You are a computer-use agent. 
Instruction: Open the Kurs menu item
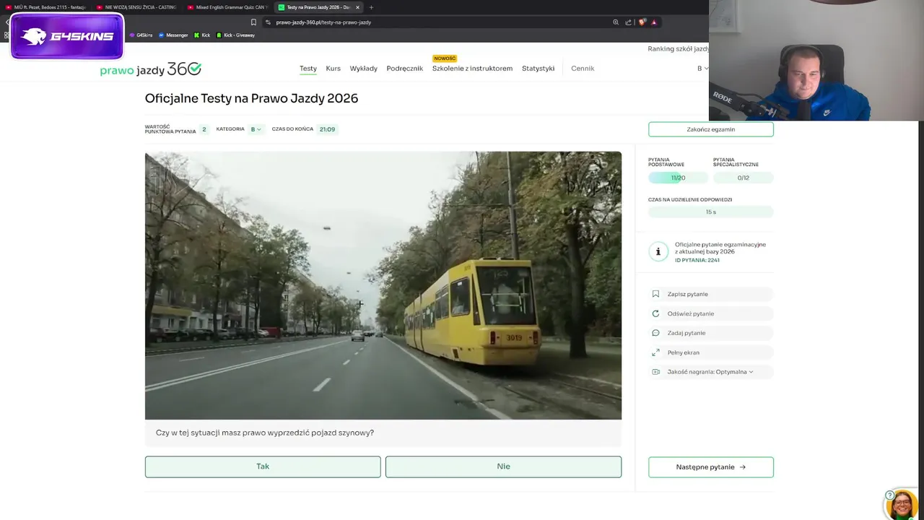pyautogui.click(x=333, y=69)
